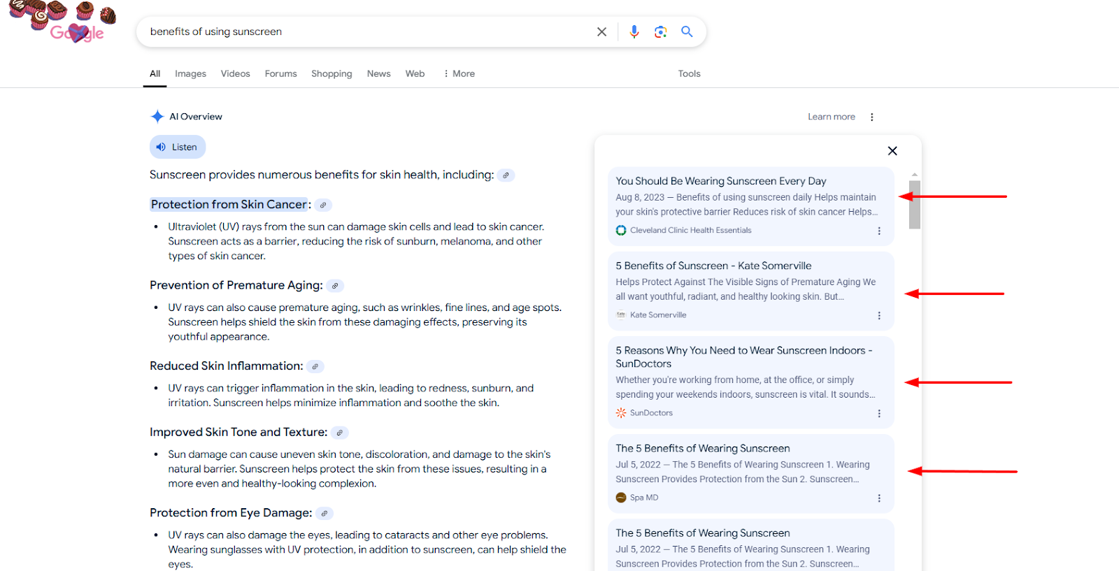Switch to the Shopping tab

tap(332, 73)
